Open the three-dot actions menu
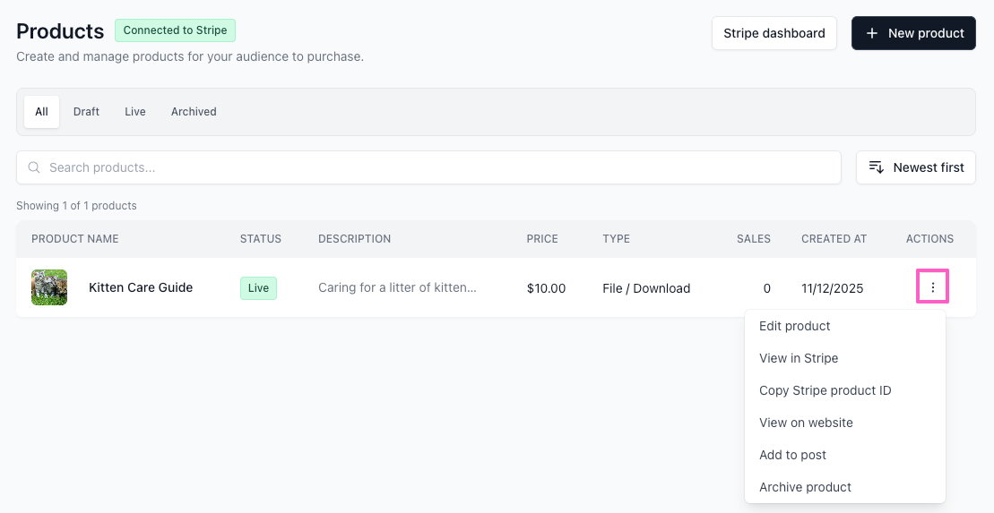Image resolution: width=994 pixels, height=513 pixels. pyautogui.click(x=932, y=287)
